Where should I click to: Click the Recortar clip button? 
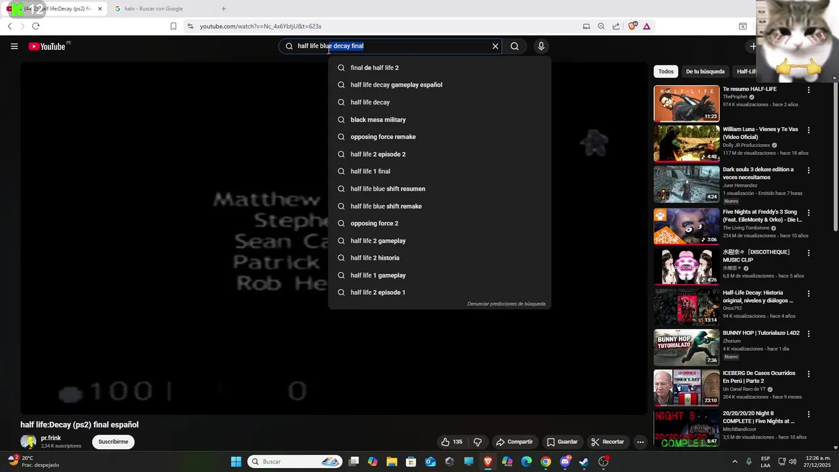click(x=608, y=442)
